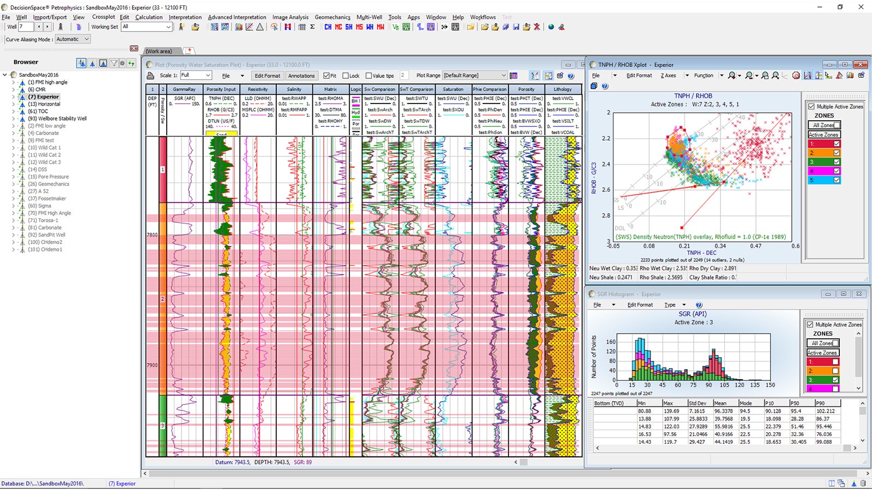Uncheck zone 3 checkbox in Histogram zones
The width and height of the screenshot is (872, 490).
click(835, 380)
